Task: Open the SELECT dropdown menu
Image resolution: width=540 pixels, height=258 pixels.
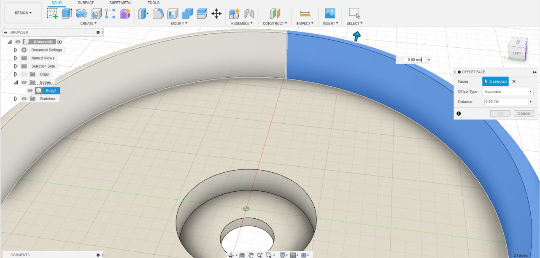Action: [354, 24]
